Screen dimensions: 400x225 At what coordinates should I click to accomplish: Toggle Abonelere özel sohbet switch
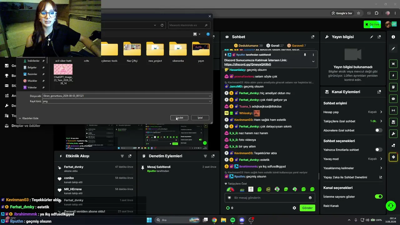(x=378, y=130)
